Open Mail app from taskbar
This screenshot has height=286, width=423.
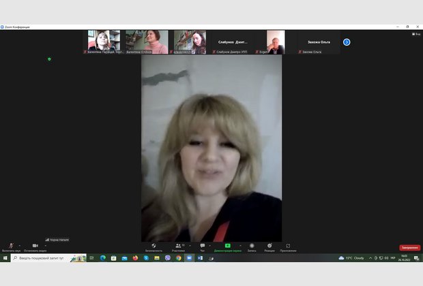point(124,258)
